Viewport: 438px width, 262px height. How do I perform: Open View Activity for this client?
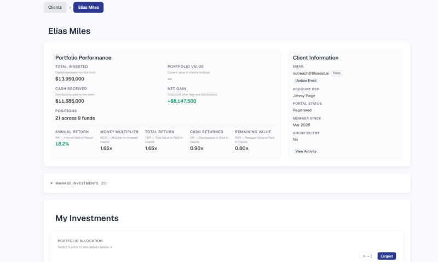click(x=306, y=151)
